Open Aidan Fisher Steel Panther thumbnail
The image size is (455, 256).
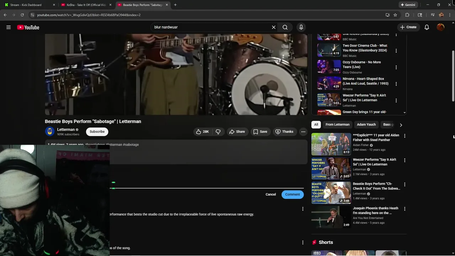[331, 144]
